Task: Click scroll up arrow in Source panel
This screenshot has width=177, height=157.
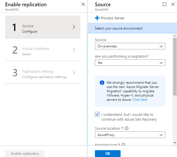Action: pos(175,36)
